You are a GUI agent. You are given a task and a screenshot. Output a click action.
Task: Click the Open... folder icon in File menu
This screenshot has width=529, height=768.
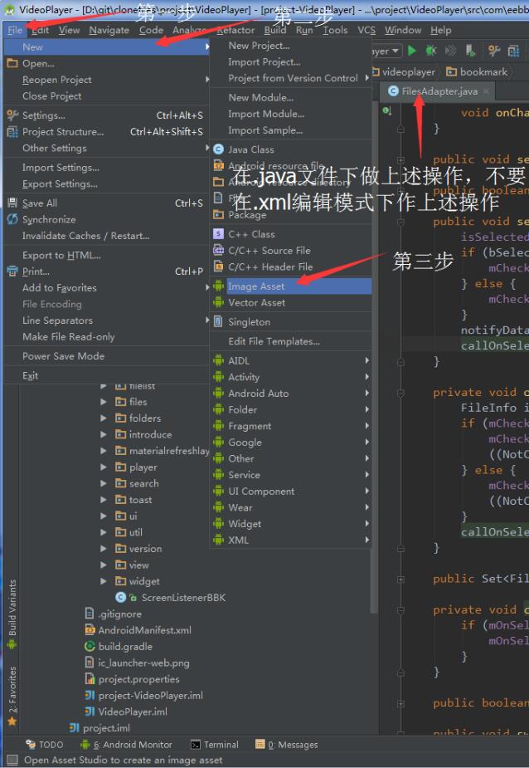point(12,63)
